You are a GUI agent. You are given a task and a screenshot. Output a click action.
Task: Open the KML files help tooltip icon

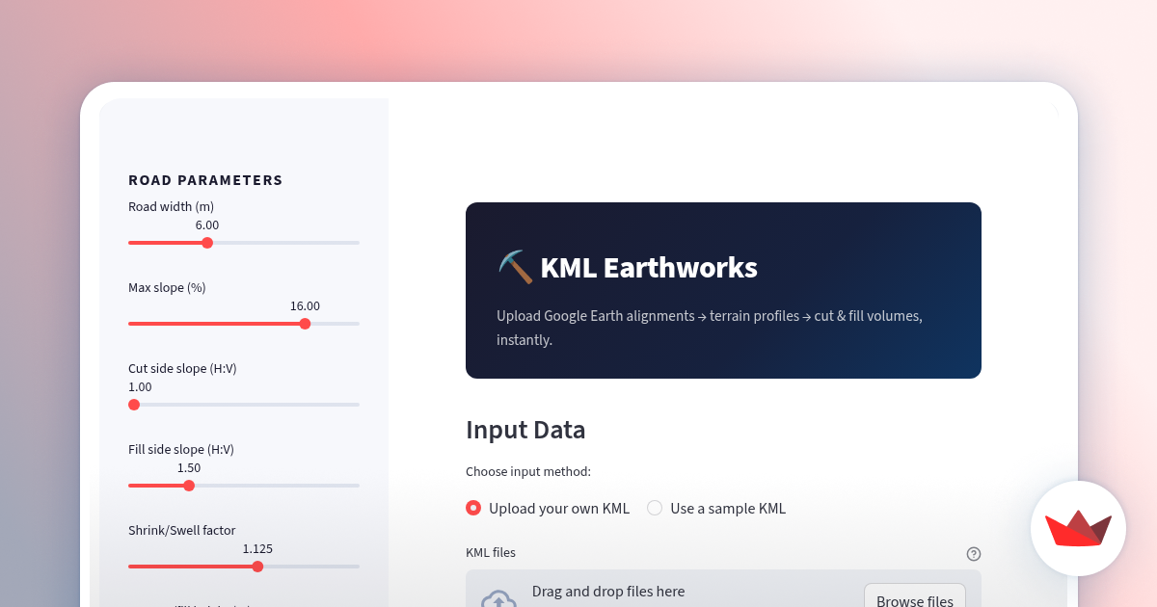point(974,554)
